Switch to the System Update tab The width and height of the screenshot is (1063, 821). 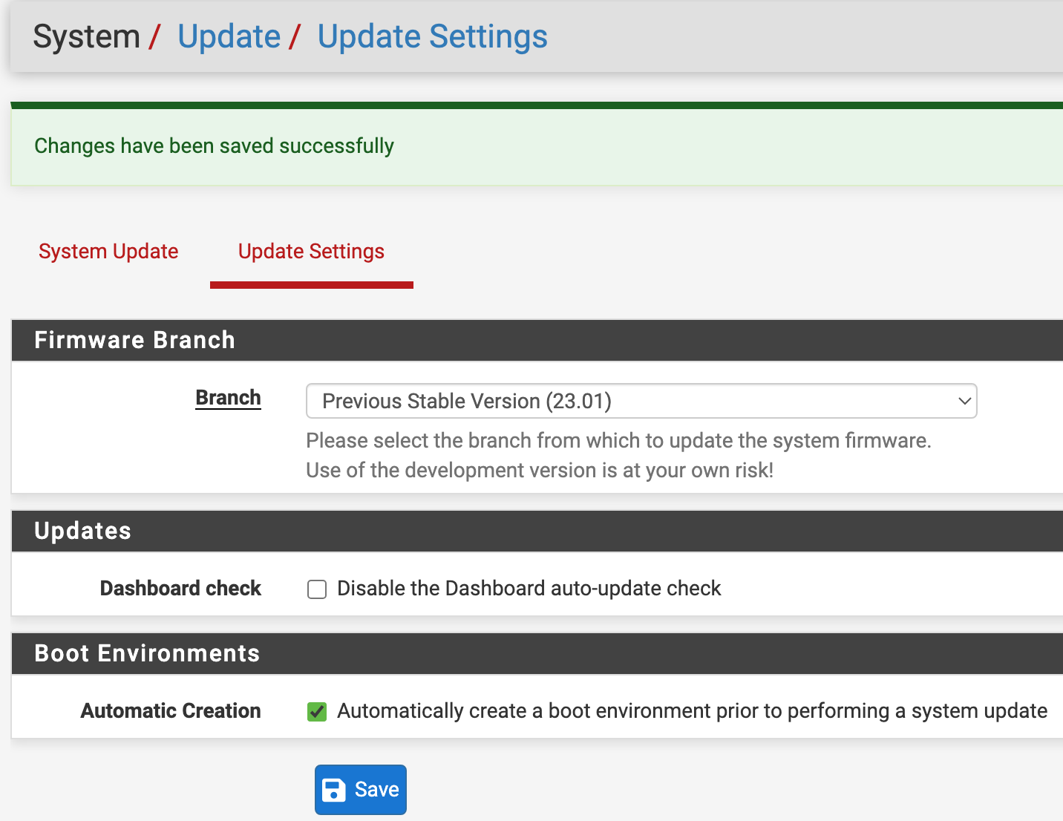tap(108, 252)
